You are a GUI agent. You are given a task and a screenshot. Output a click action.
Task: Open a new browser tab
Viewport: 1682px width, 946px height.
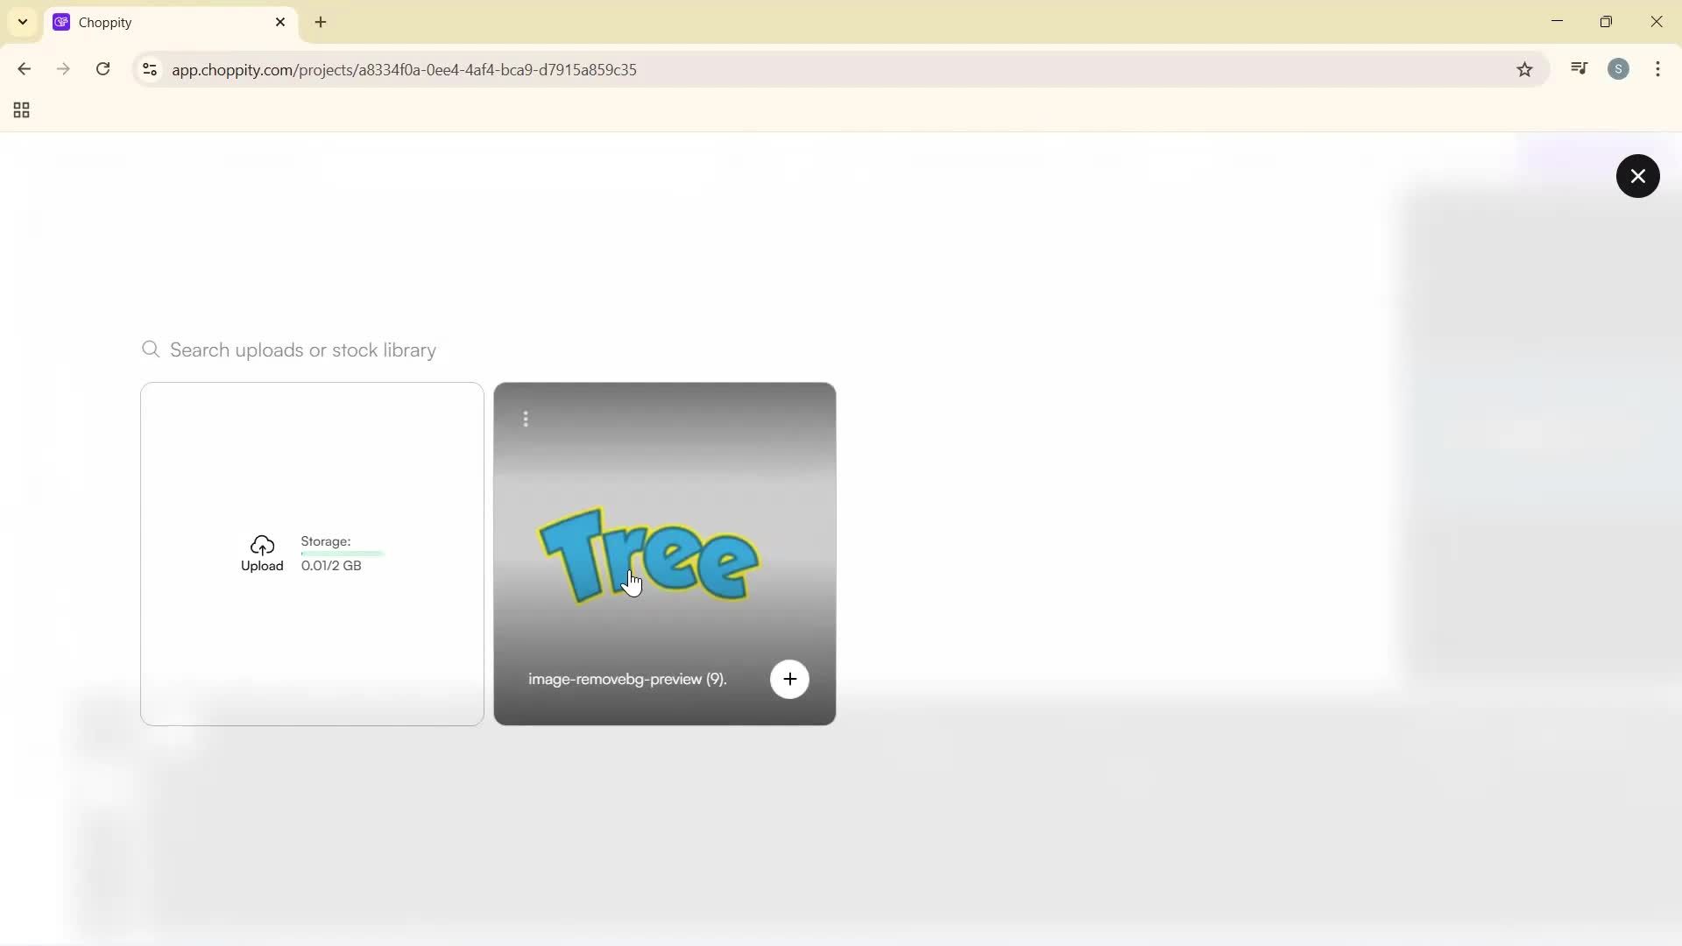coord(321,23)
